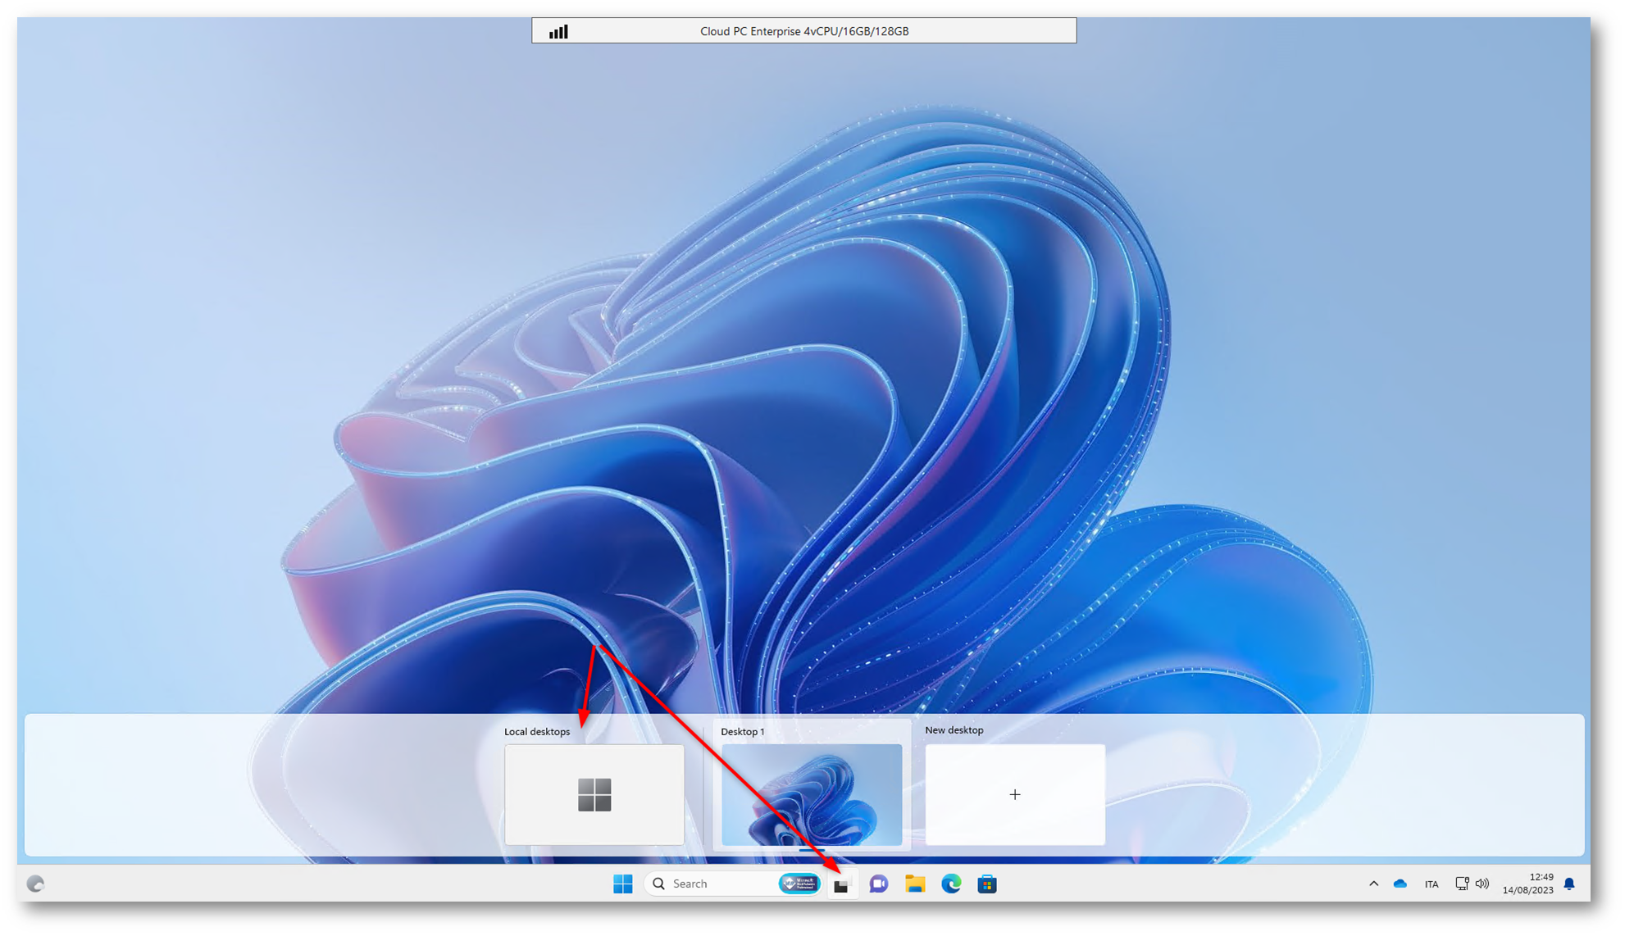Viewport: 1625px width, 936px height.
Task: Open network settings tray icon
Action: [x=1462, y=884]
